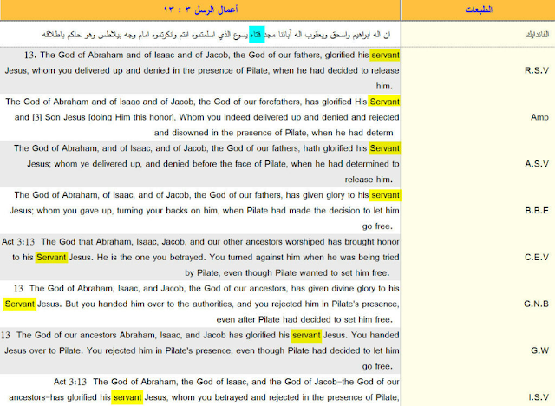The width and height of the screenshot is (555, 406).
Task: Select the B.B.E version label
Action: click(x=537, y=211)
